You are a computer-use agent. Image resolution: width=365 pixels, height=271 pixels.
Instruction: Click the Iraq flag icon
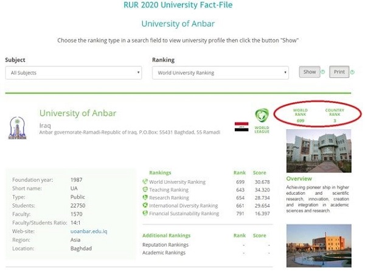242,127
